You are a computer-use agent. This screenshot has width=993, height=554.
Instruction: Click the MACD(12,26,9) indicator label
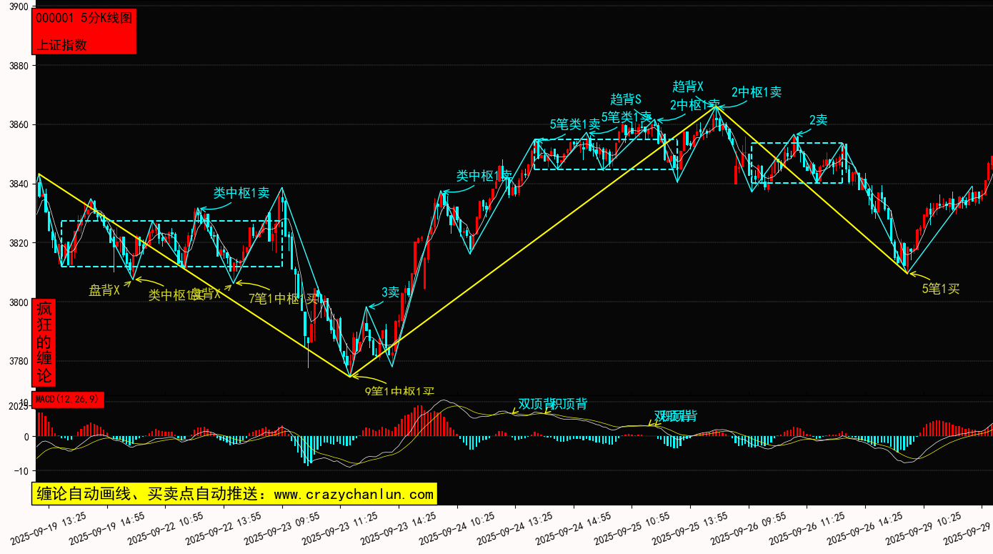click(68, 400)
